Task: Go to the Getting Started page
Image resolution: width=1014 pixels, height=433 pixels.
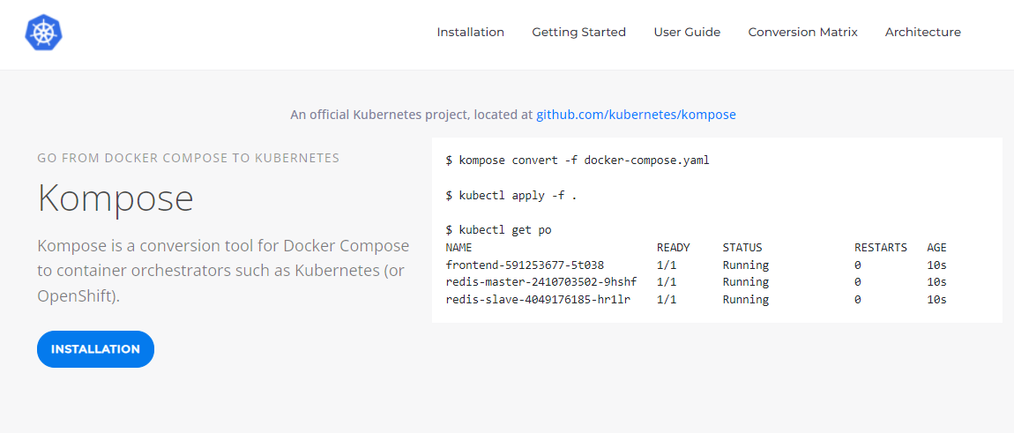Action: coord(578,32)
